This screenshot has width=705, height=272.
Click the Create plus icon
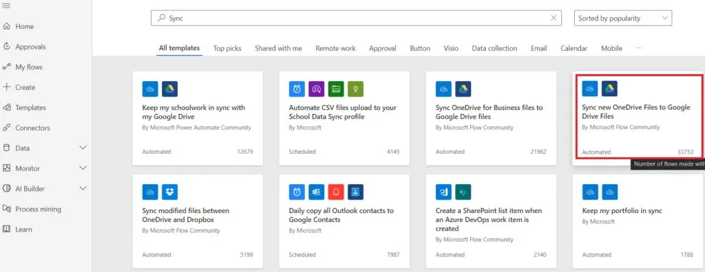(x=6, y=87)
